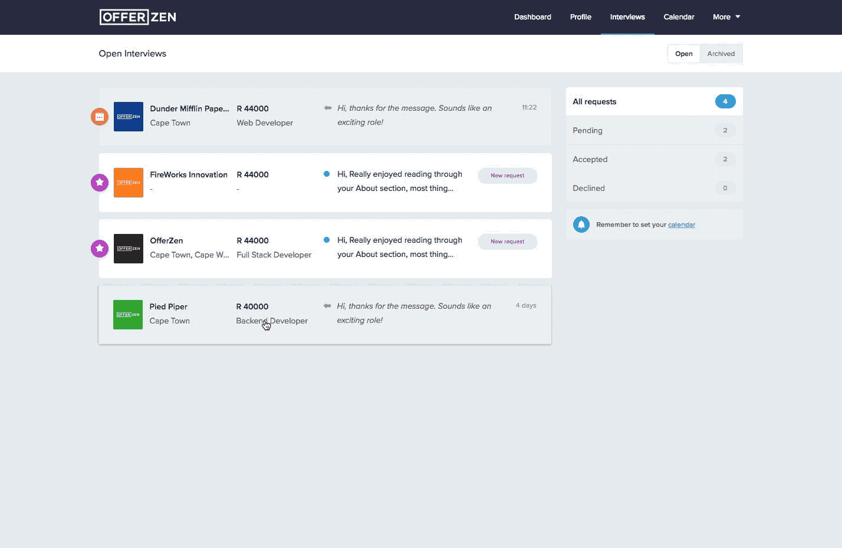Screen dimensions: 842x548
Task: Click the purple star badge on FireWorks Innovation
Action: pyautogui.click(x=100, y=183)
